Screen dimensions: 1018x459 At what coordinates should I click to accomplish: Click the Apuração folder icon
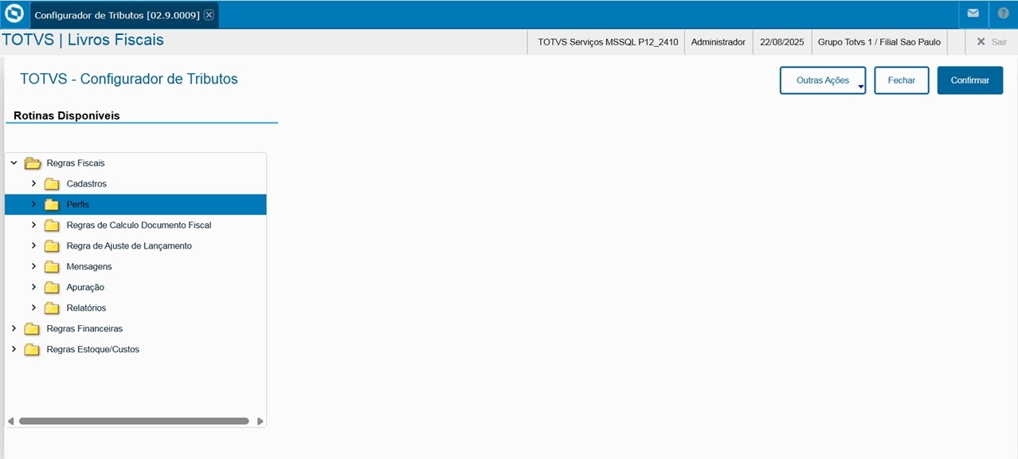click(x=52, y=288)
